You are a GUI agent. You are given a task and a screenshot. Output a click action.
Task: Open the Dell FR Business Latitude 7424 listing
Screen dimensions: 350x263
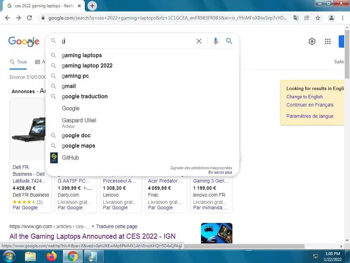point(29,174)
